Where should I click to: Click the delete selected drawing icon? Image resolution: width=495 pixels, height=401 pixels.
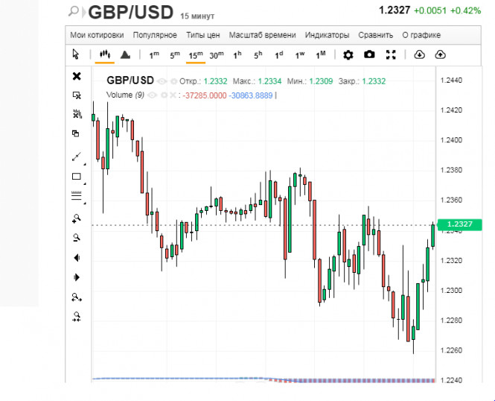coord(77,95)
